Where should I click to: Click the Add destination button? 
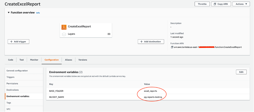tap(151, 41)
